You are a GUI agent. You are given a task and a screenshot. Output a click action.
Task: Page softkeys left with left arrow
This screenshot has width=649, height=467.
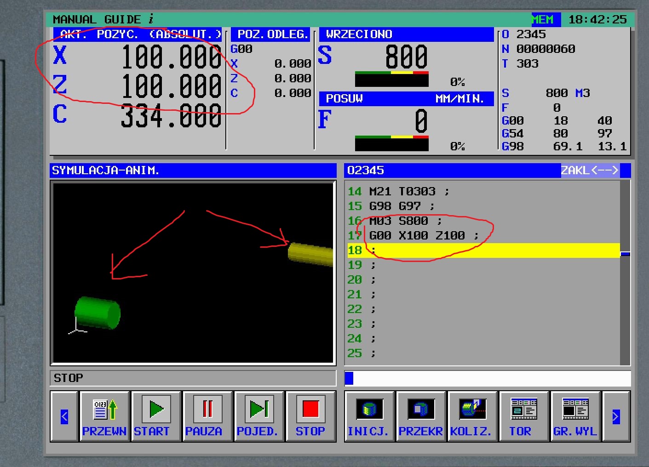(x=64, y=416)
